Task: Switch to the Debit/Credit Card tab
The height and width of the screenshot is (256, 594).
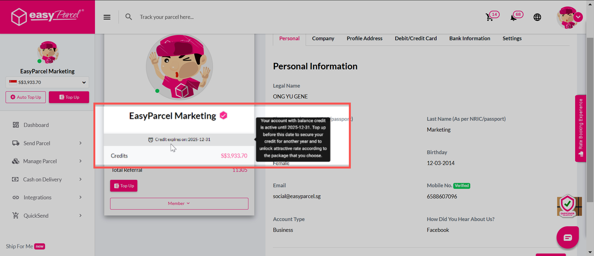Action: click(x=416, y=38)
